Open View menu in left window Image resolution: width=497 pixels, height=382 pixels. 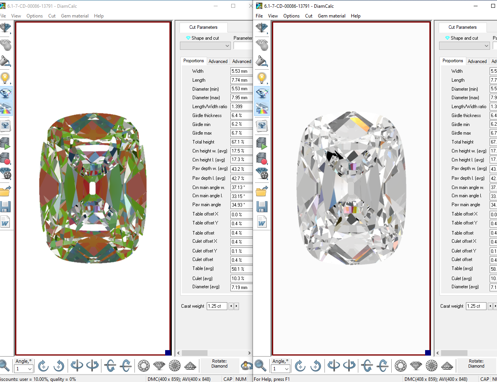pyautogui.click(x=16, y=16)
